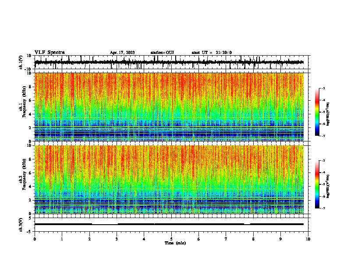Click the ch.2 'Frequency (kHz)' axis label
Screen dimensions: 347x268
[25, 174]
